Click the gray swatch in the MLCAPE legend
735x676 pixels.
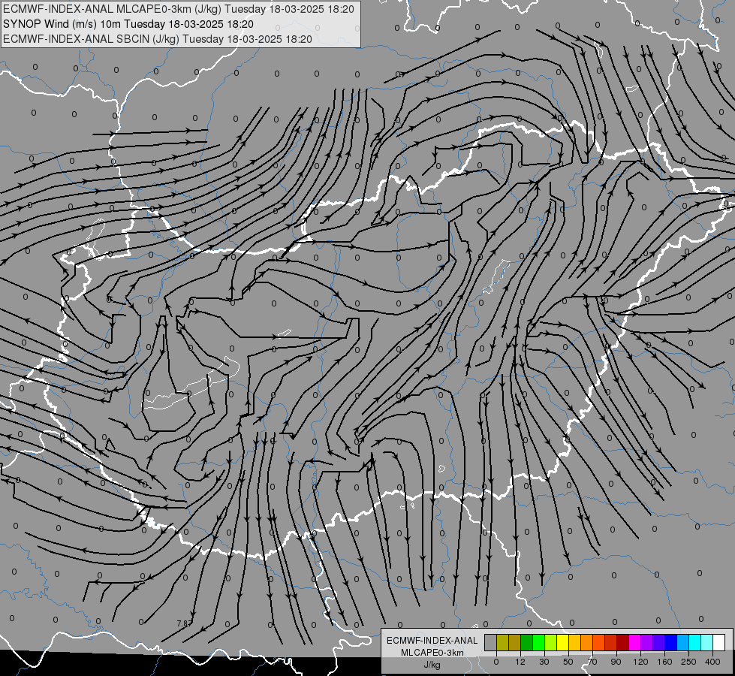point(491,643)
